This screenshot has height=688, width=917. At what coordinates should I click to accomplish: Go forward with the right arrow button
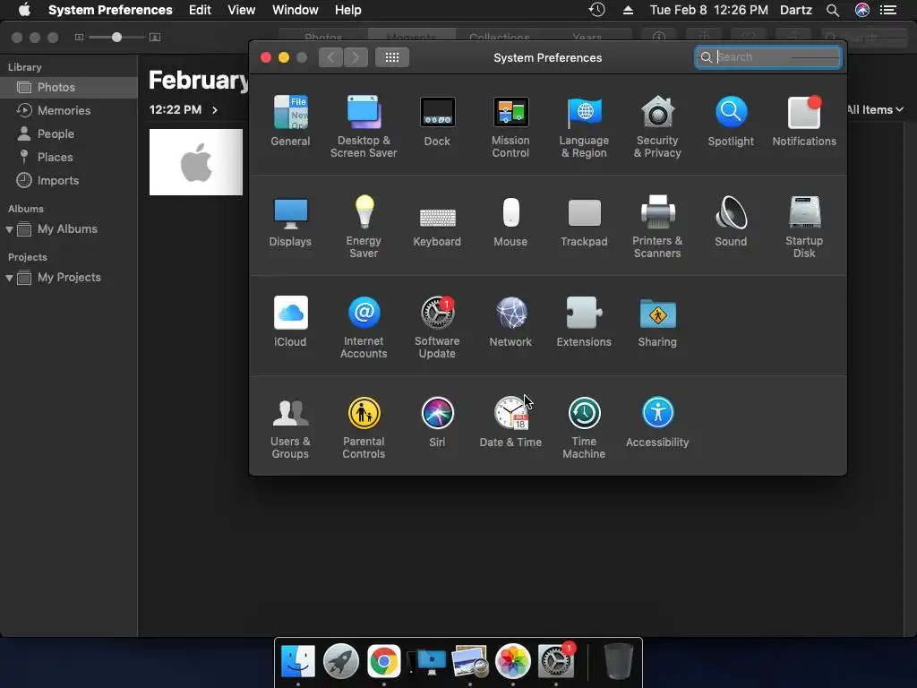click(356, 57)
